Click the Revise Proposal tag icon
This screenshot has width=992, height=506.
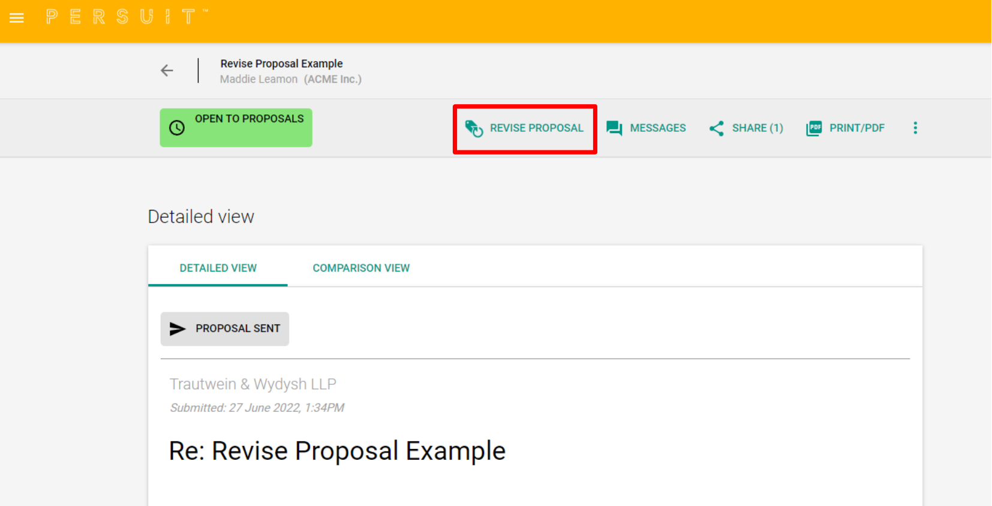[474, 128]
